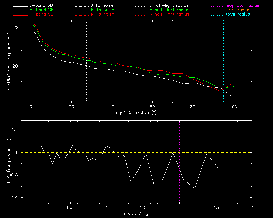The width and height of the screenshot is (273, 218).
Task: Click the J half-light radius legend text
Action: (x=169, y=6)
